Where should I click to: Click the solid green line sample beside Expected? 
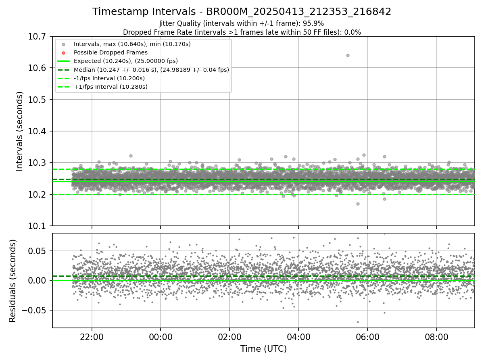(63, 61)
